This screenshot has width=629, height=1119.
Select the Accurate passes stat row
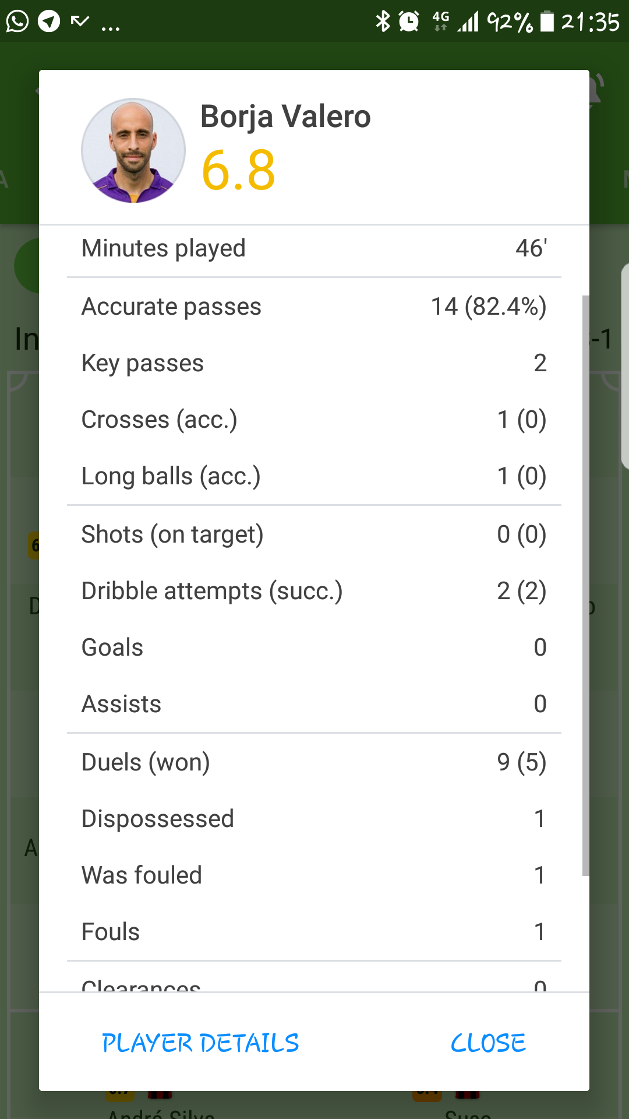click(314, 307)
